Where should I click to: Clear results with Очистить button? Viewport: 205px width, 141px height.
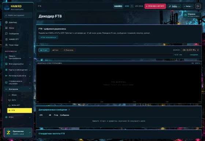[x=68, y=50]
